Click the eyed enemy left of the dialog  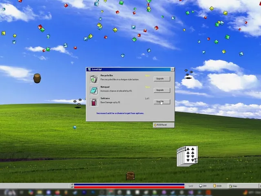pos(77,103)
